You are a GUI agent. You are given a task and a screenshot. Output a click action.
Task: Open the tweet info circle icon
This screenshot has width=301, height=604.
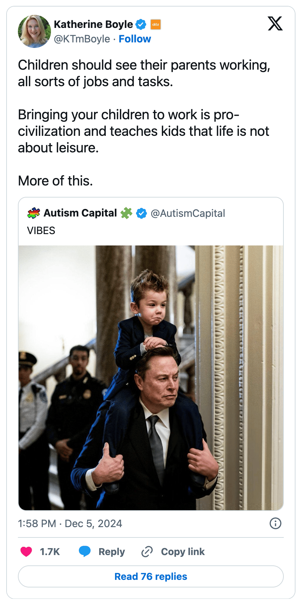pyautogui.click(x=275, y=523)
